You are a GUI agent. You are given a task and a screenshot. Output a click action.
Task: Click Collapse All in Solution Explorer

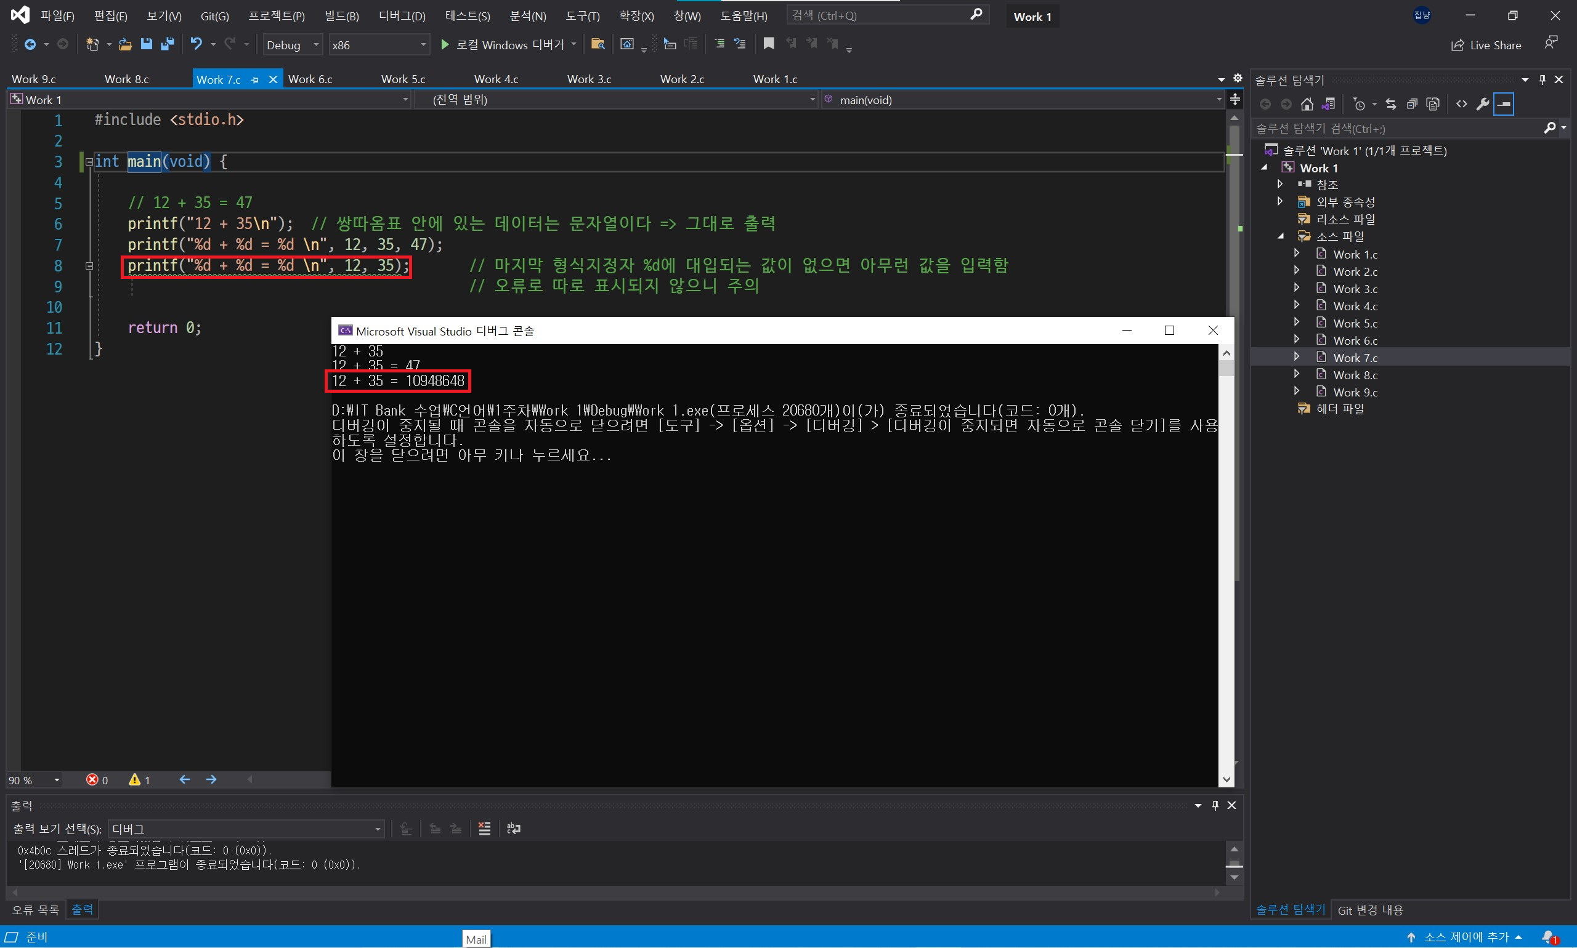(x=1412, y=104)
